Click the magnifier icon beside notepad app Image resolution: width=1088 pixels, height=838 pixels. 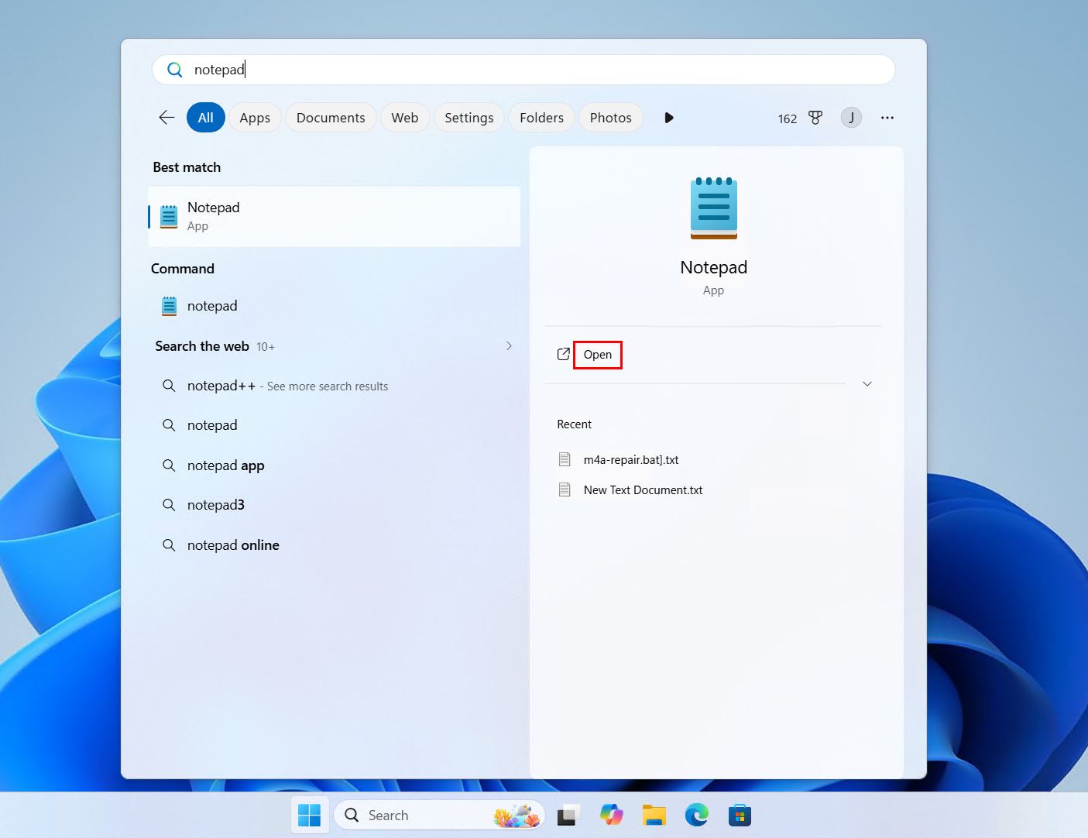[x=168, y=465]
